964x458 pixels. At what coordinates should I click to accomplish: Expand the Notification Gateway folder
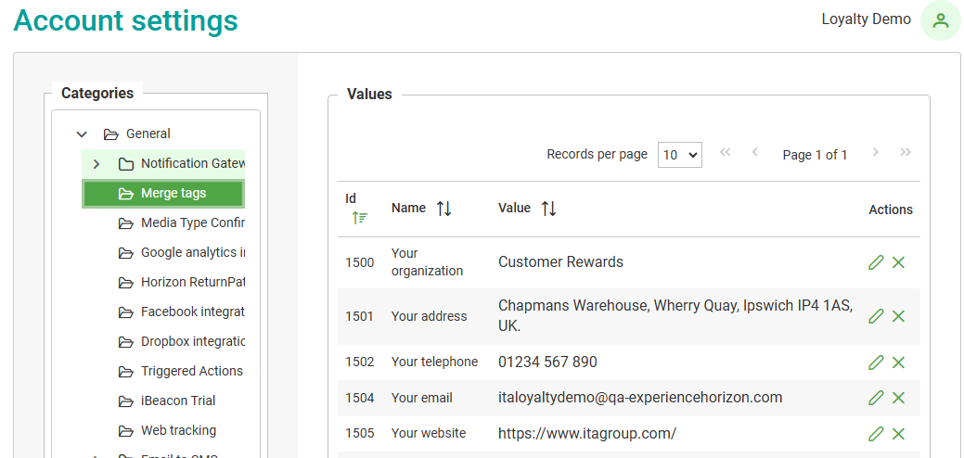click(x=96, y=164)
